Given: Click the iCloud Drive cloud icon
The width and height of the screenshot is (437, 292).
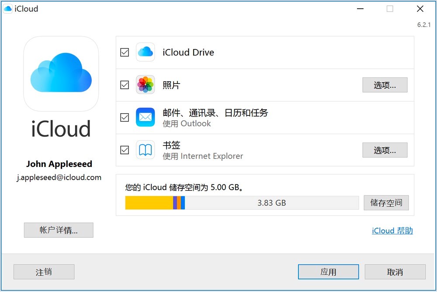Looking at the screenshot, I should 145,52.
